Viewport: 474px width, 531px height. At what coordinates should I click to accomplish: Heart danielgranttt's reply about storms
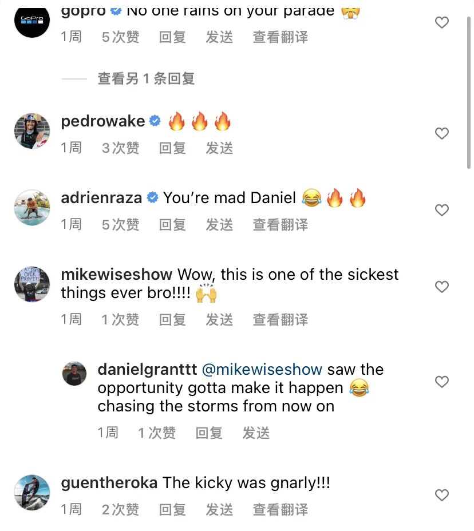point(441,382)
